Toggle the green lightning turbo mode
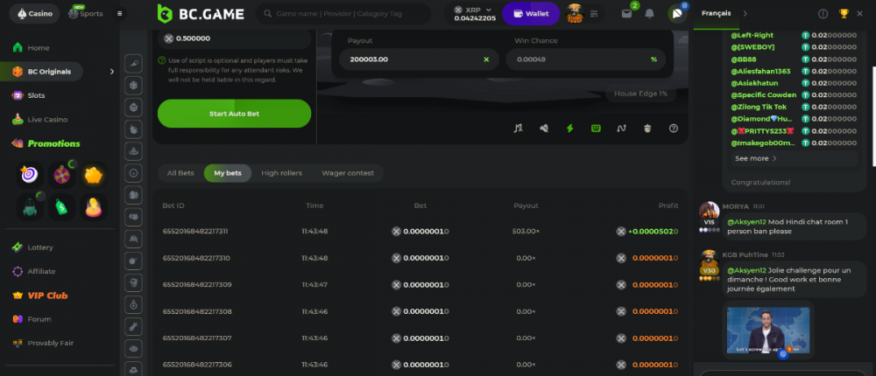Image resolution: width=876 pixels, height=376 pixels. [569, 128]
